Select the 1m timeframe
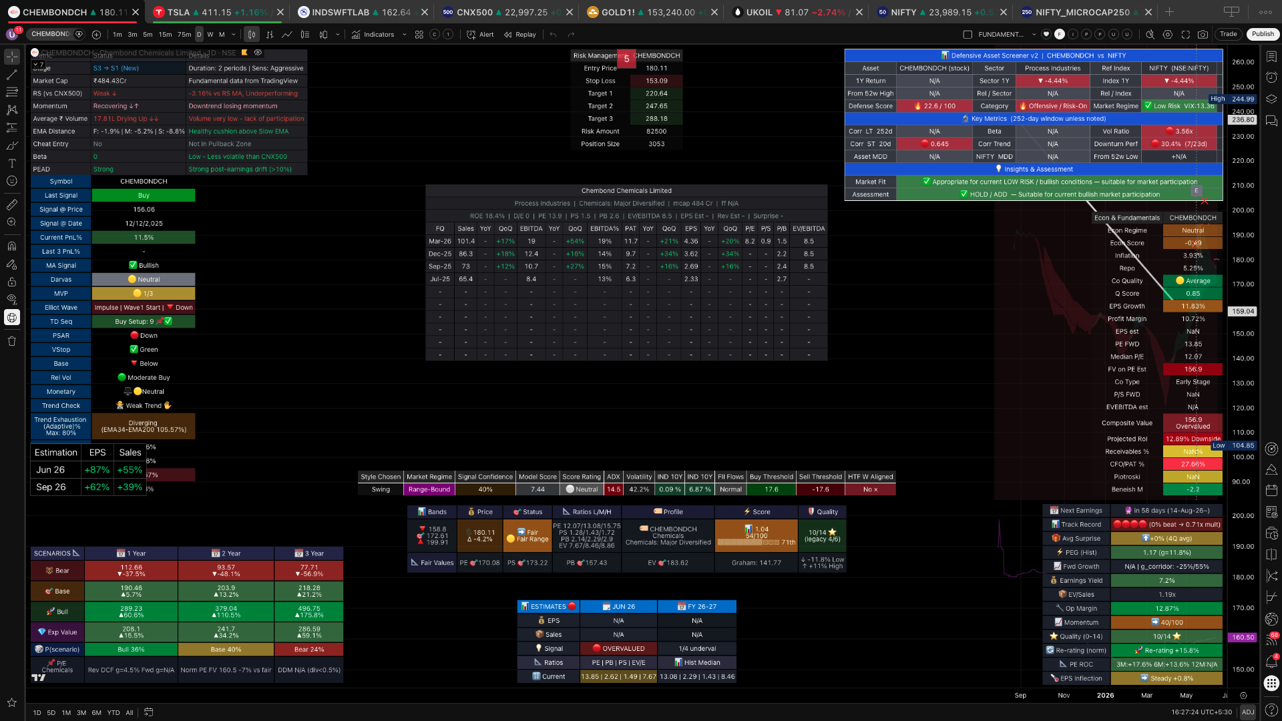 tap(118, 34)
